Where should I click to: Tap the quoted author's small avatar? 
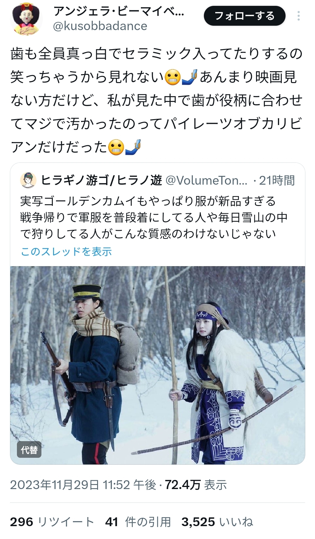28,180
